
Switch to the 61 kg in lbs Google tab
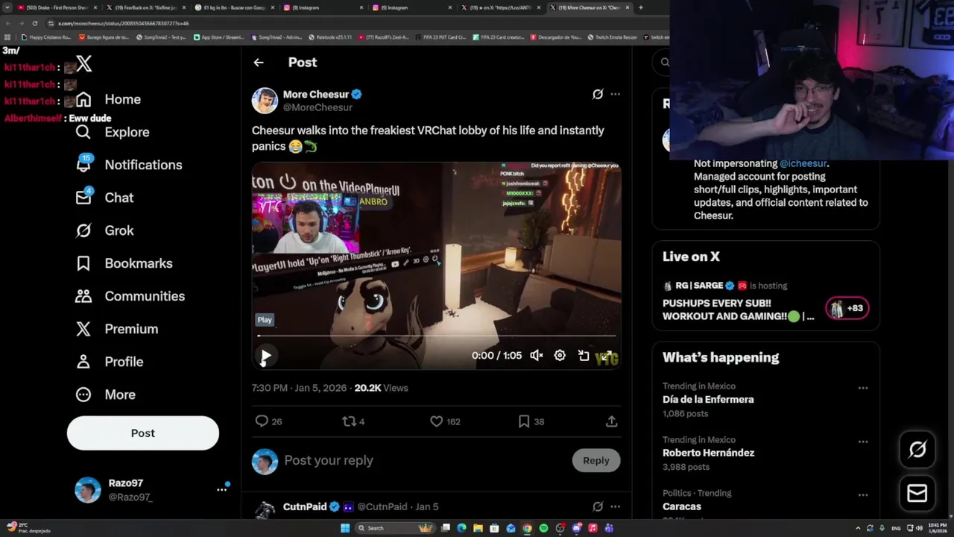[235, 7]
